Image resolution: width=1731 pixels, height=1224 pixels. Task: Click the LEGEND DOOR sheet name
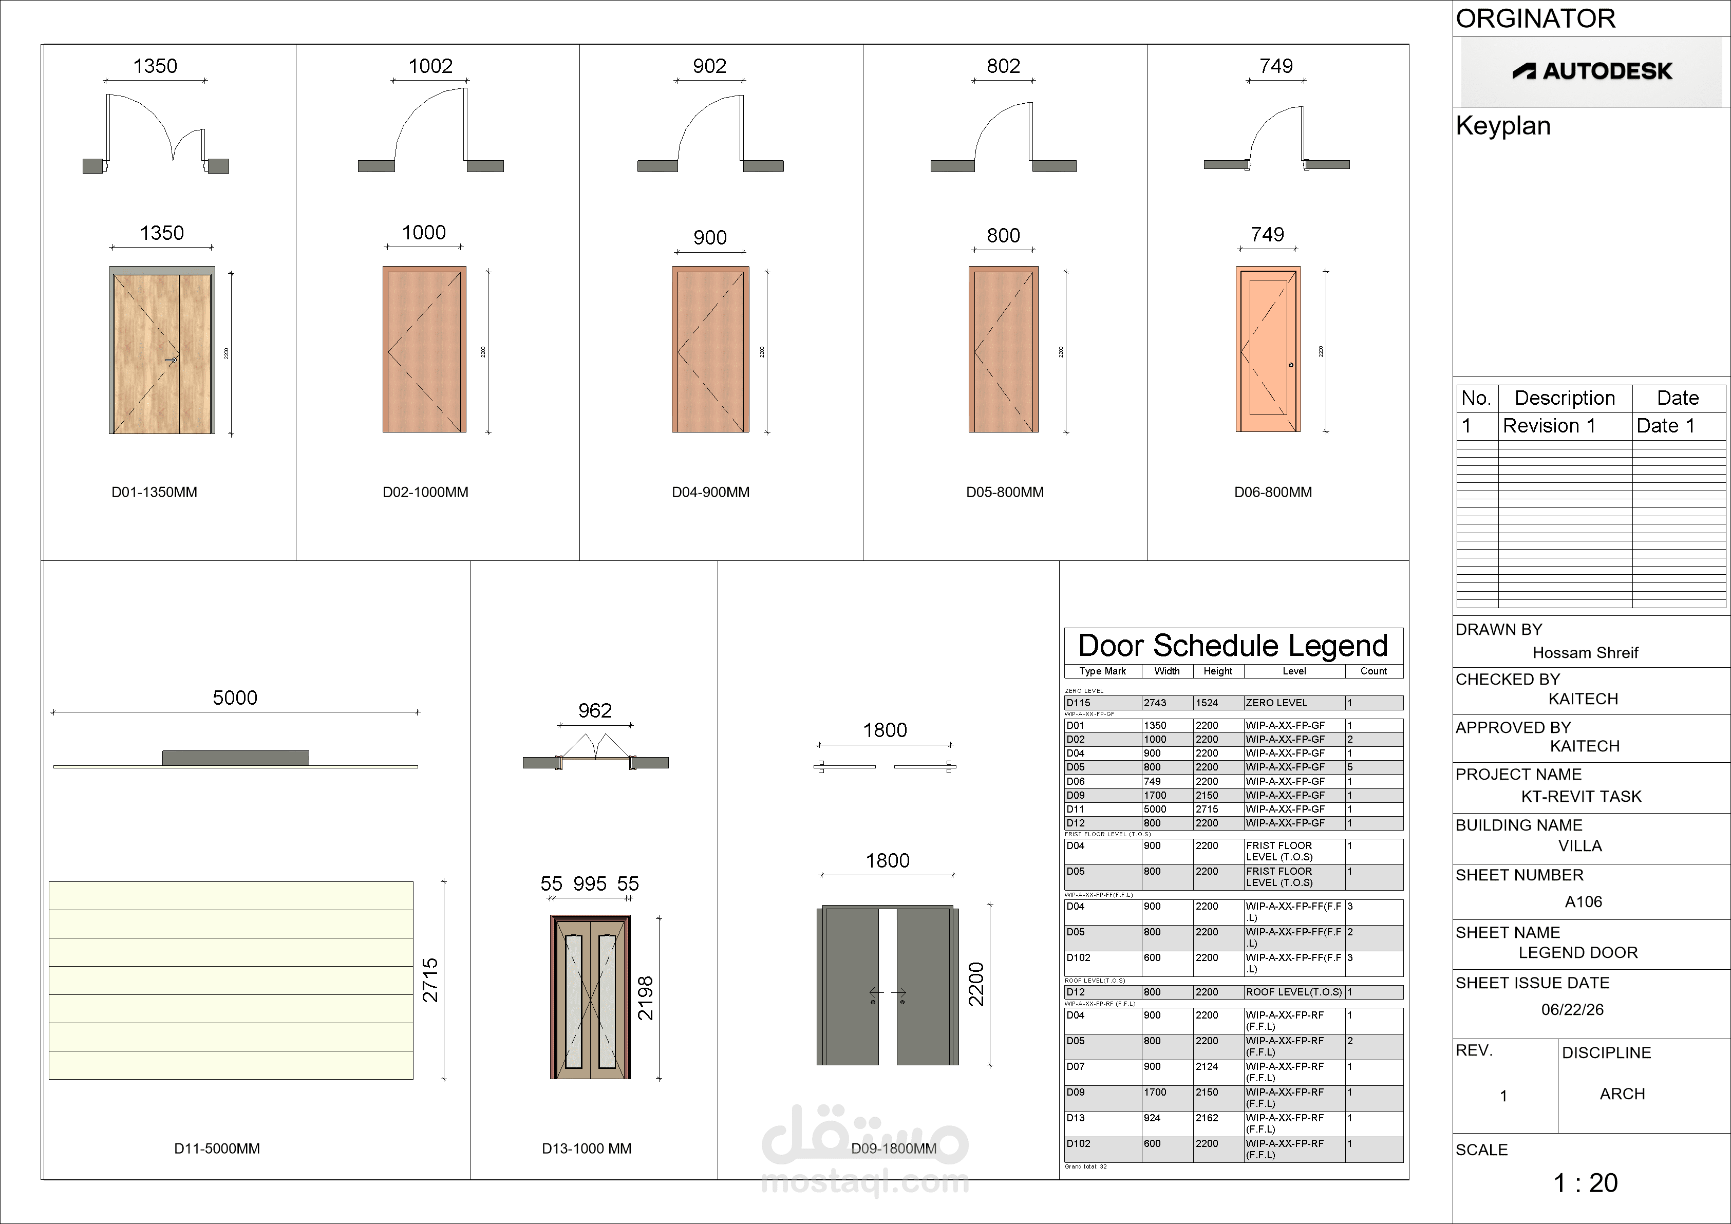pyautogui.click(x=1578, y=953)
